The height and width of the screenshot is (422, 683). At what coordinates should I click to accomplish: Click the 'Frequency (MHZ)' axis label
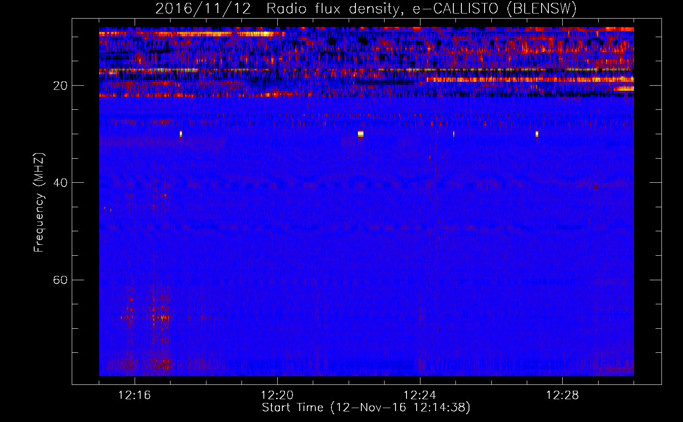pos(39,203)
